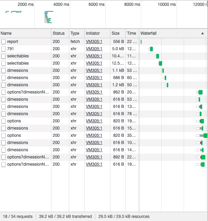Open the VM305:1 initiator link for request 791
Screen dimensions: 208x221
[94, 49]
